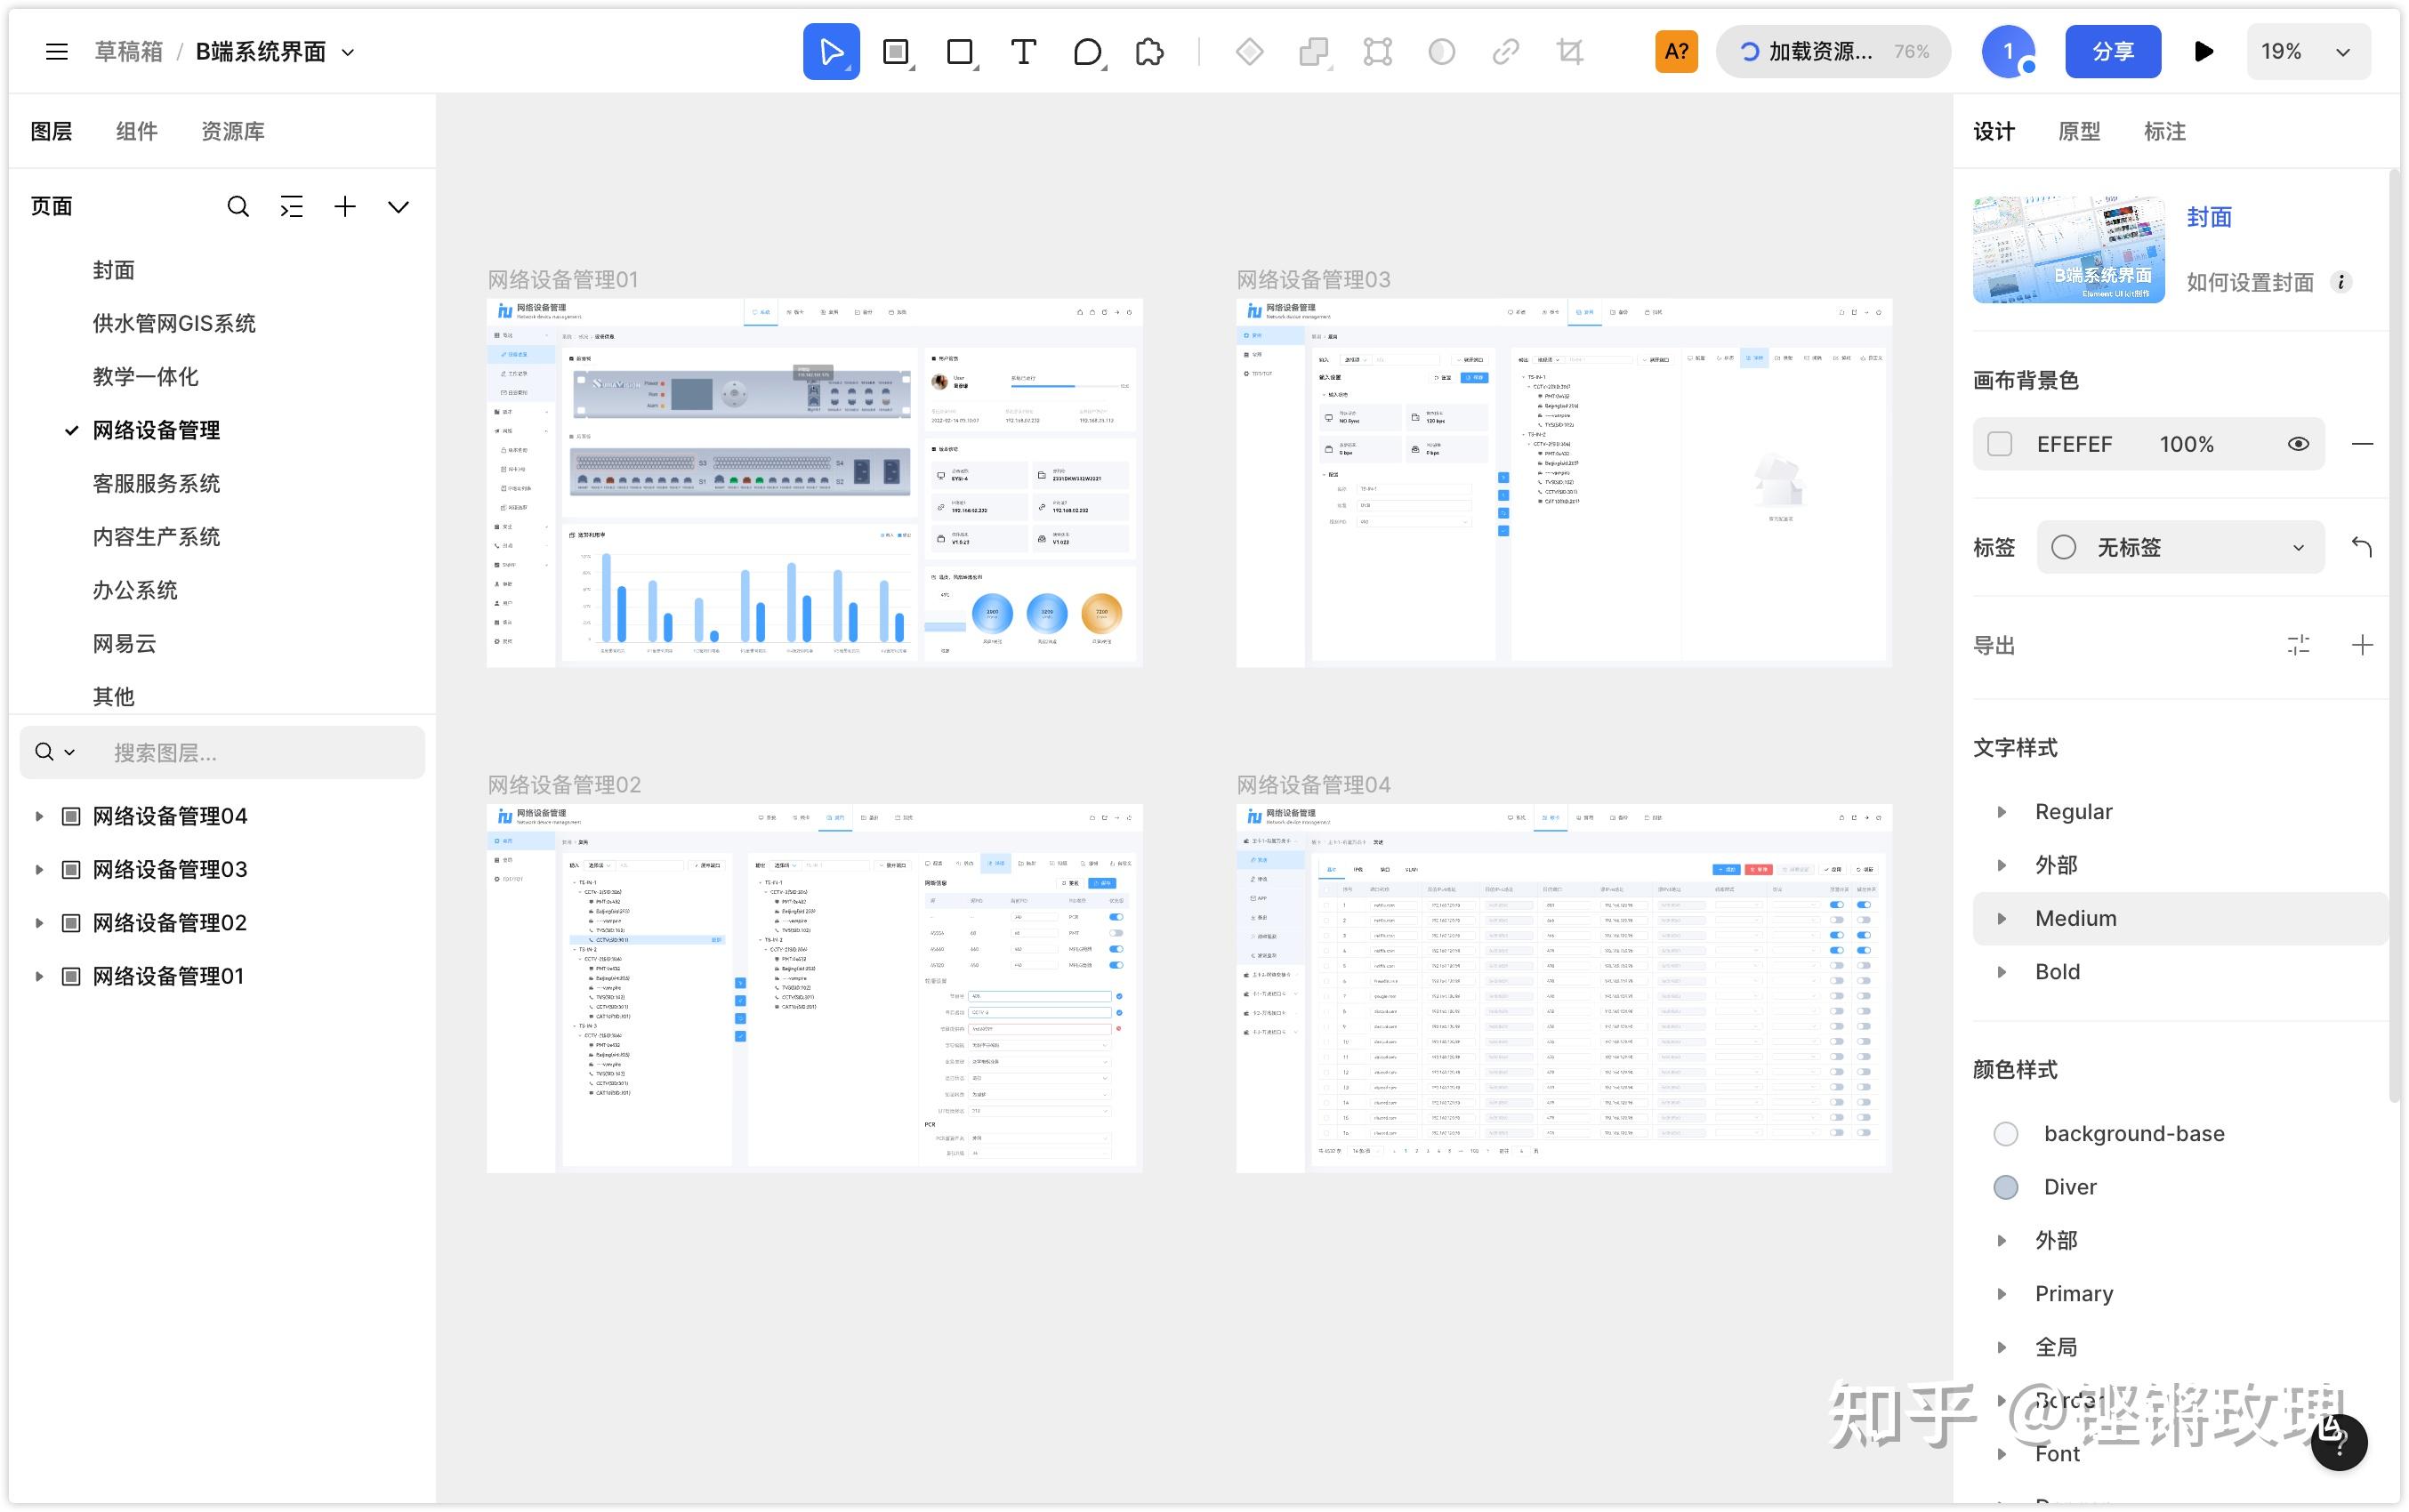Click the EFEFEF background color swatch

[1999, 444]
